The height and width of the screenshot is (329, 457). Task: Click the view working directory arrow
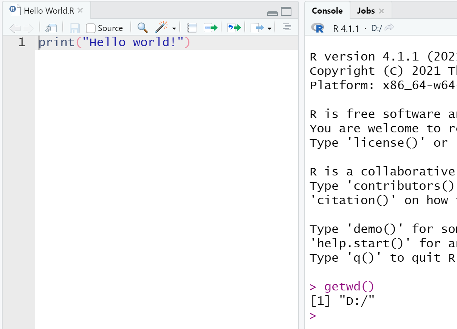point(390,28)
